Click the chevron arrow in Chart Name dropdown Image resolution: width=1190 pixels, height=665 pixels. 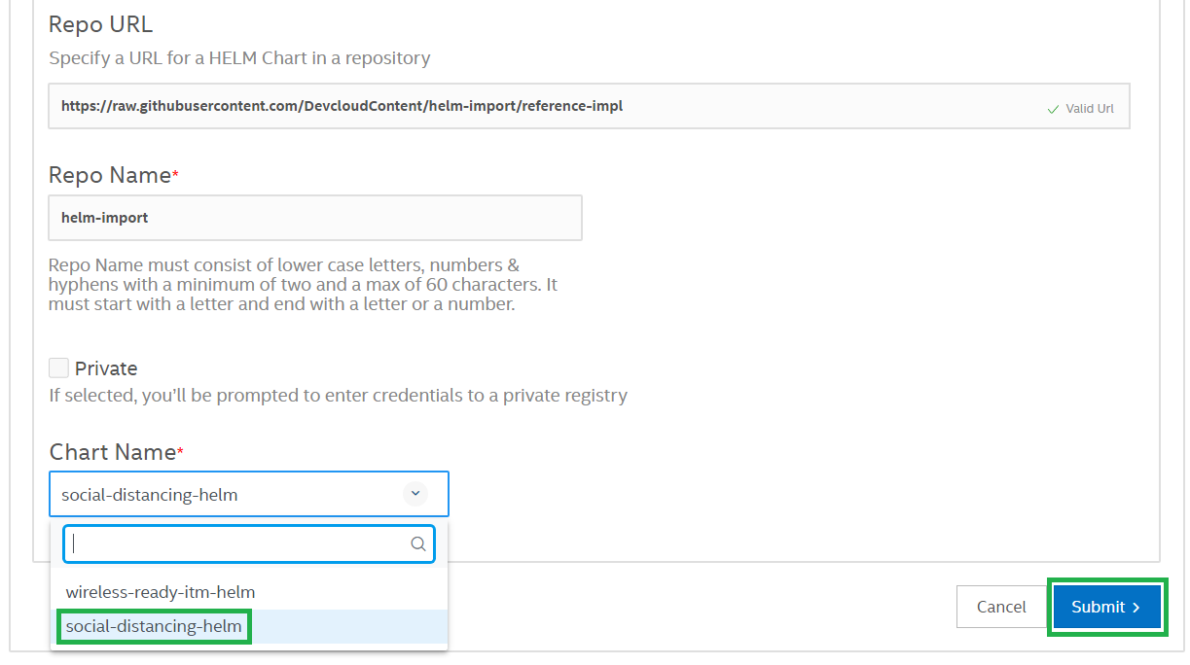coord(415,494)
